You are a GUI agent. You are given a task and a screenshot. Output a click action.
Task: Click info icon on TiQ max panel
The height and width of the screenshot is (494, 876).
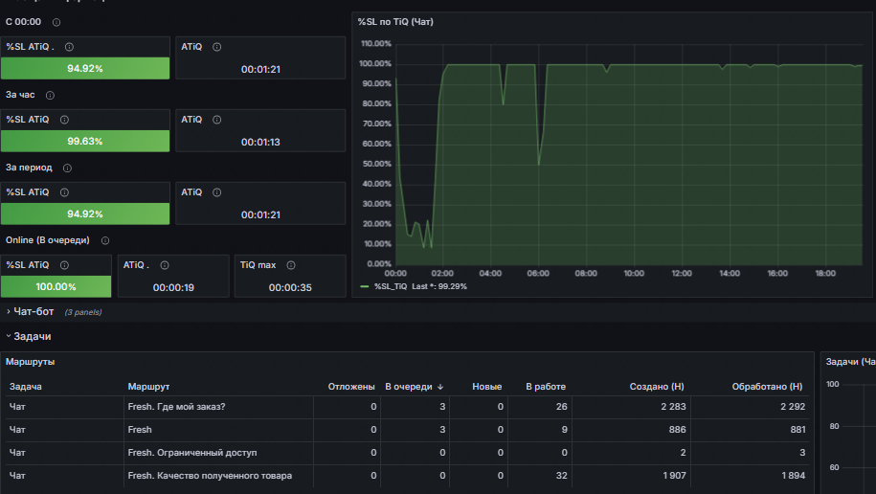(x=291, y=265)
